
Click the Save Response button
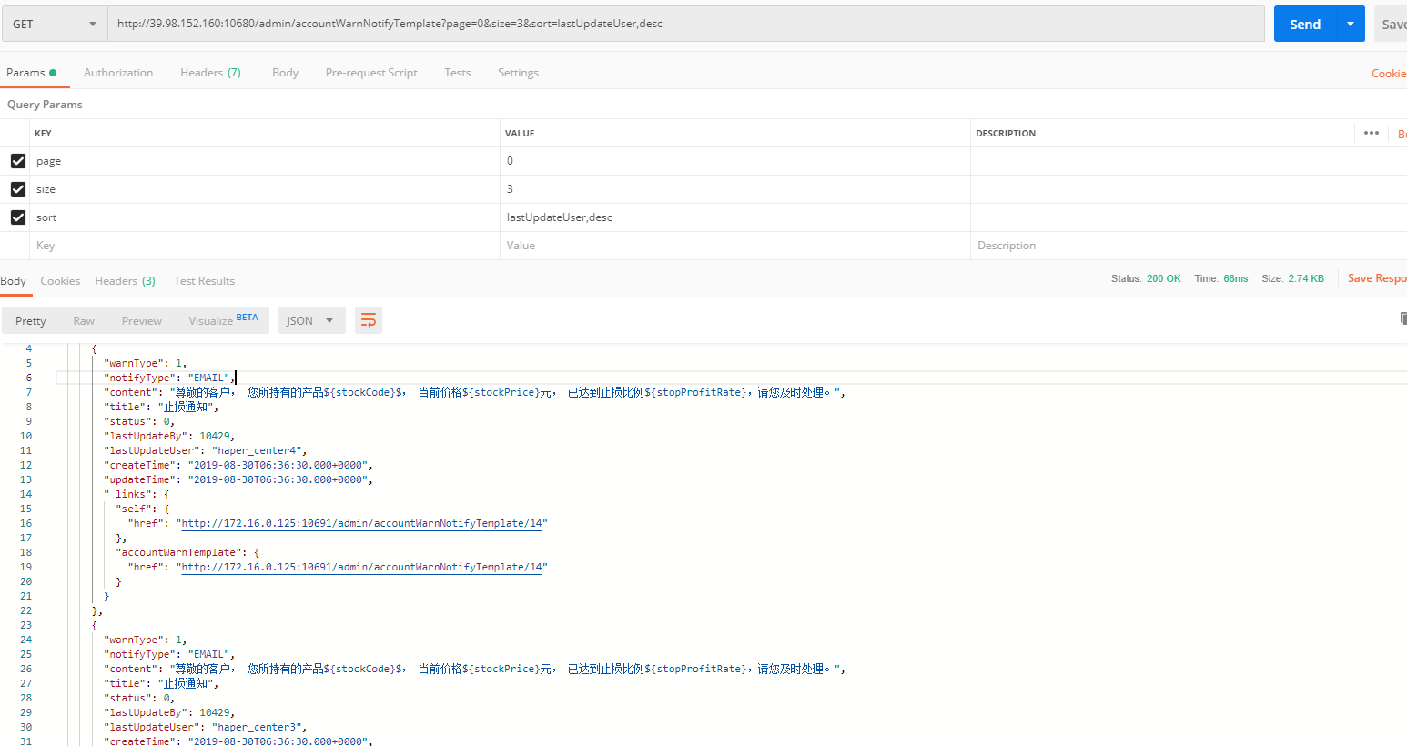[x=1377, y=278]
